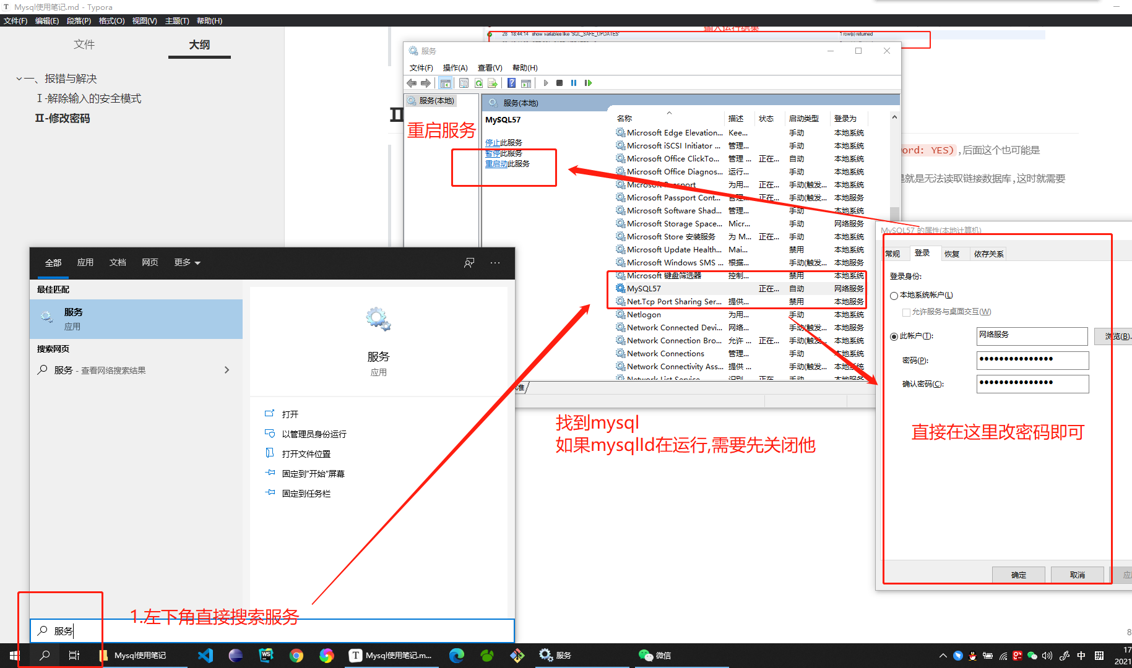Click 固定到任务栏 option
Image resolution: width=1132 pixels, height=668 pixels.
tap(306, 494)
